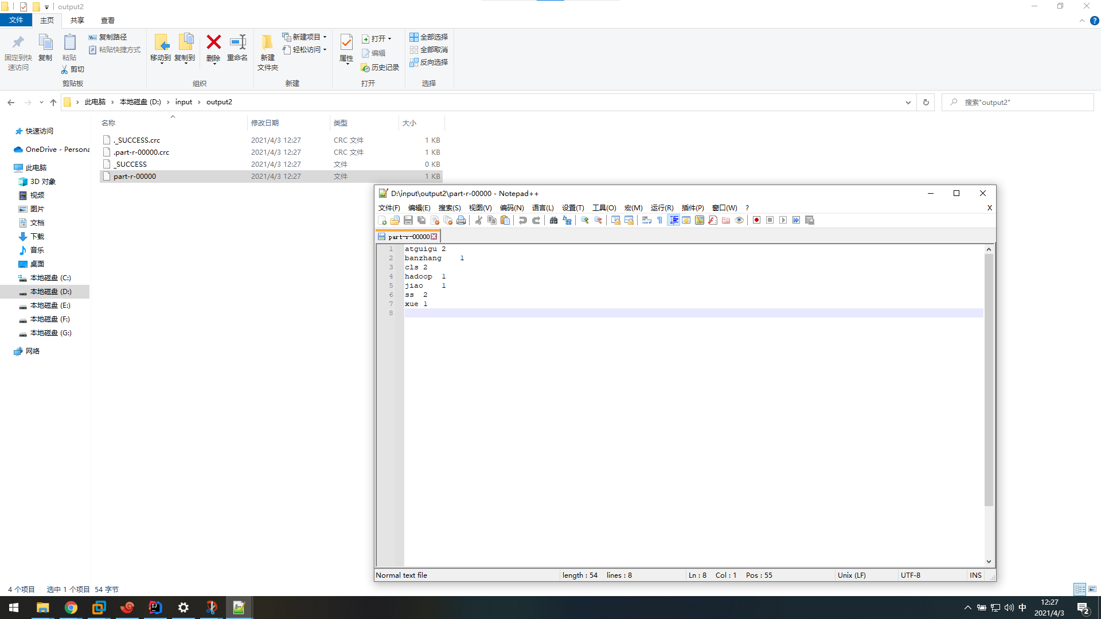Toggle show all characters pilcrow icon
The image size is (1101, 619).
(660, 220)
